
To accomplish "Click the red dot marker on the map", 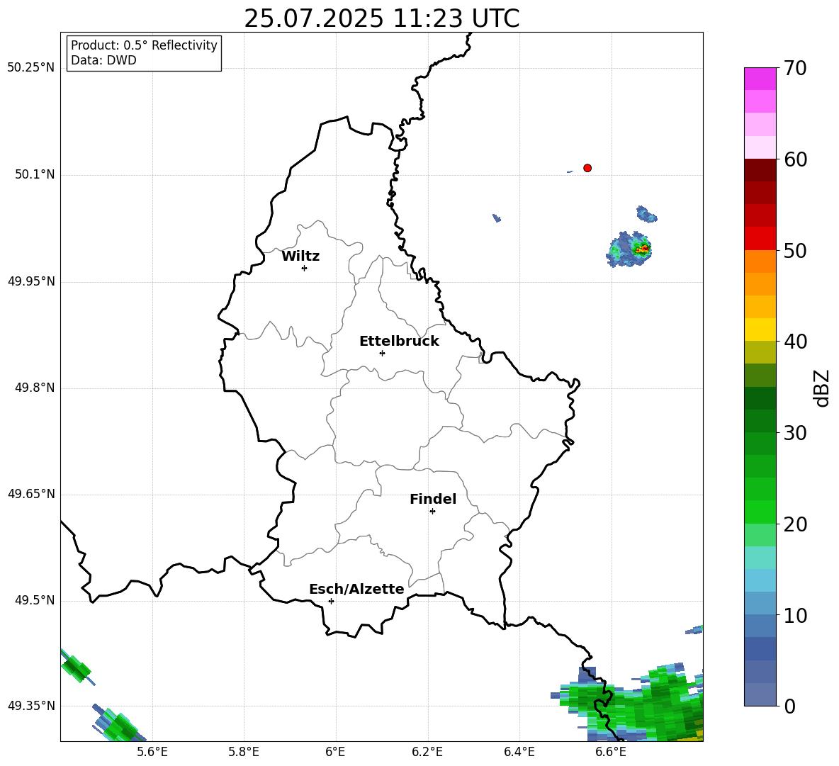I will [587, 168].
